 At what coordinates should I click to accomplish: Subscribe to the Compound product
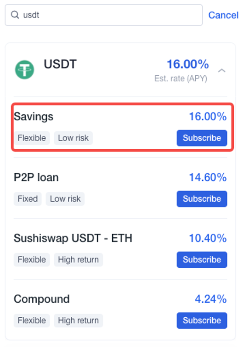[202, 320]
